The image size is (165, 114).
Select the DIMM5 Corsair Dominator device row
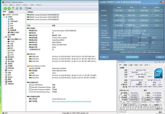(43, 19)
